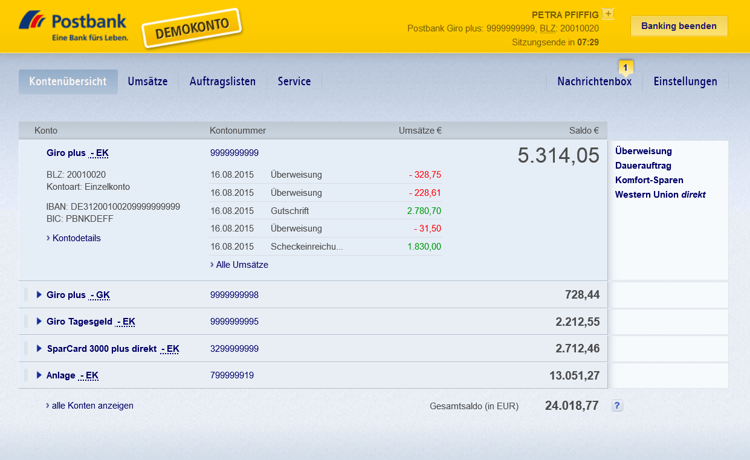
Task: Open the Einstellungen section
Action: click(685, 81)
